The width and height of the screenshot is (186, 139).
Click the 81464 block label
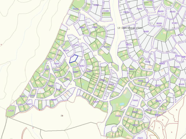(178, 56)
